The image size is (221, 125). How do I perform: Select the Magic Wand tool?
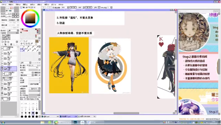pos(26,41)
